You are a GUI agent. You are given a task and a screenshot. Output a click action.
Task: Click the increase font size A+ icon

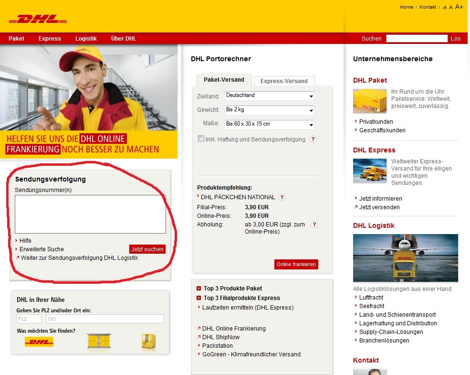[459, 7]
